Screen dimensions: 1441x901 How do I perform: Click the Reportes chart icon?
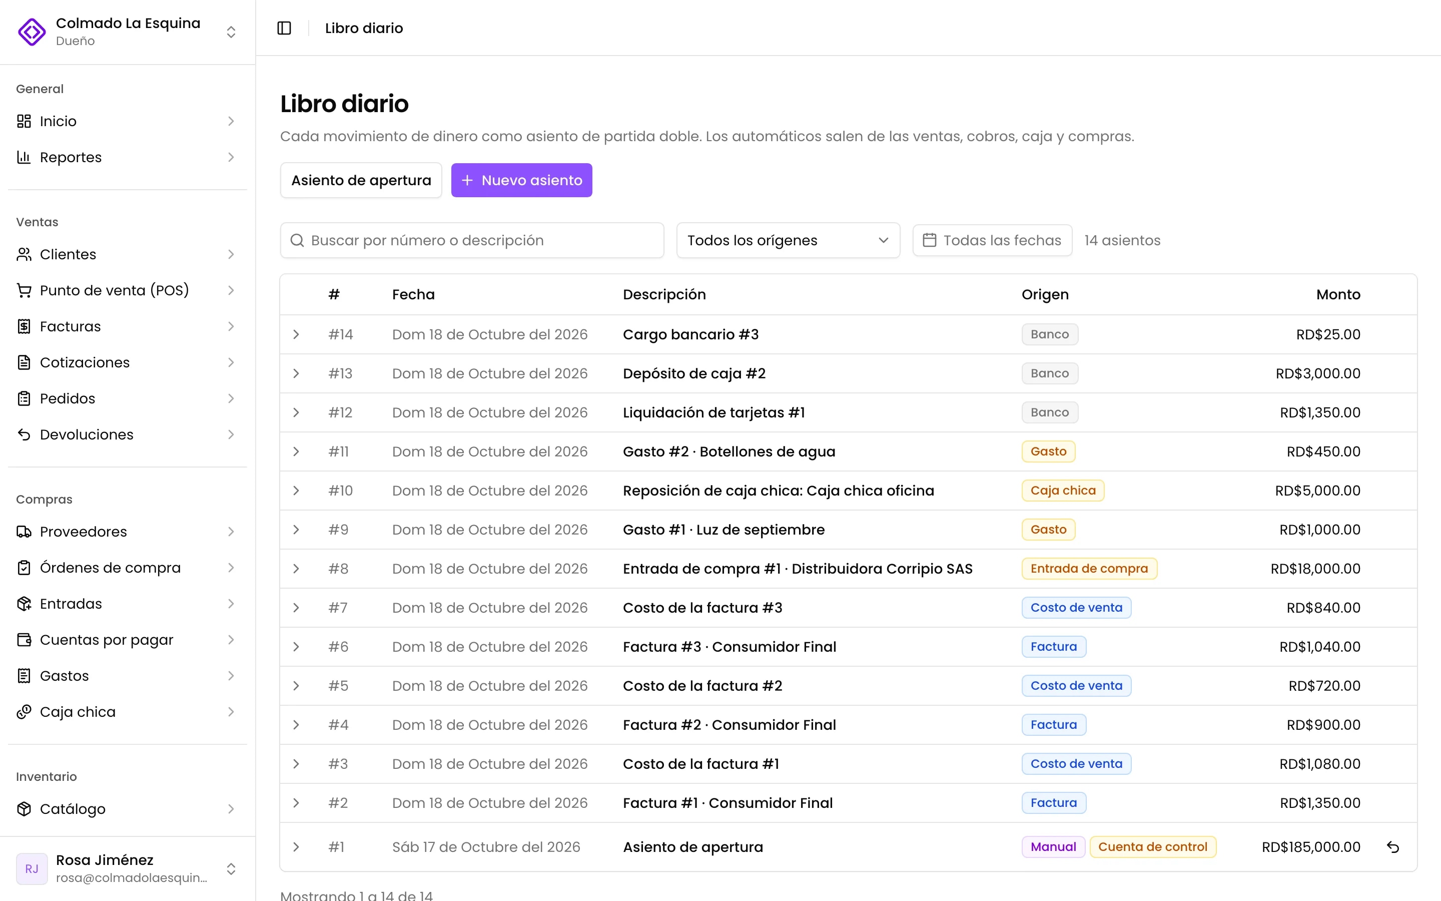(24, 157)
